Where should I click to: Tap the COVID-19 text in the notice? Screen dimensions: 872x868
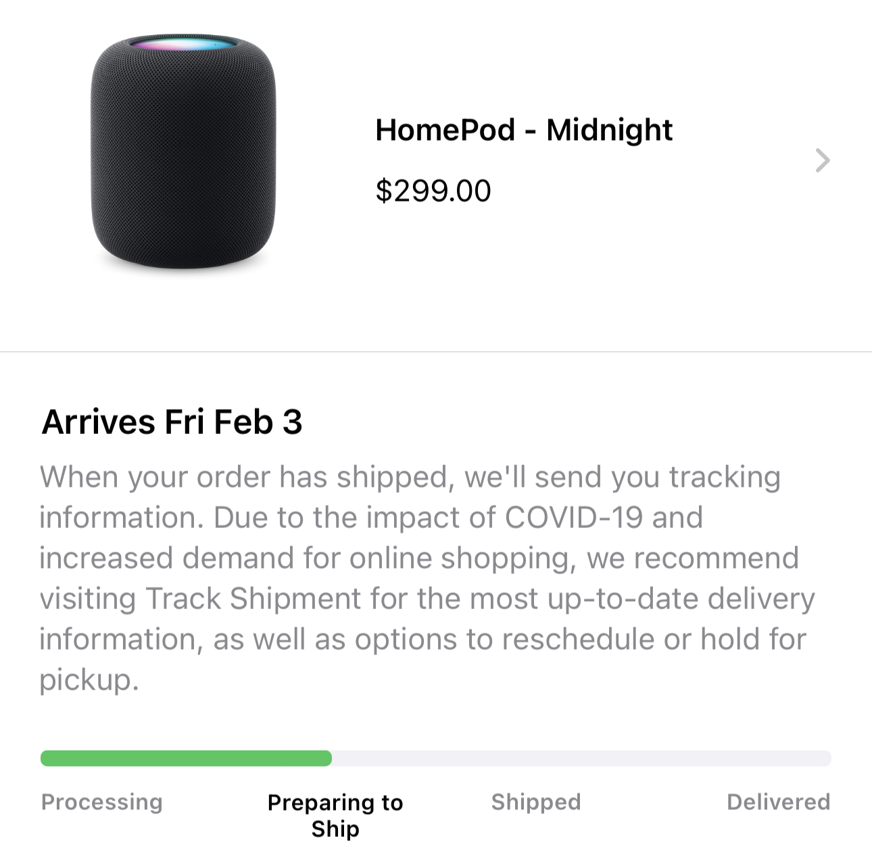point(573,518)
